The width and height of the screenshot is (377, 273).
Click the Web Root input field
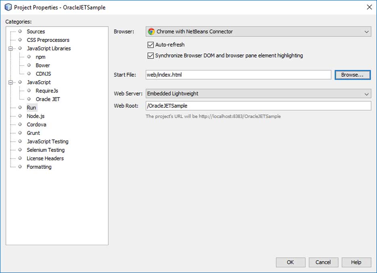(258, 105)
